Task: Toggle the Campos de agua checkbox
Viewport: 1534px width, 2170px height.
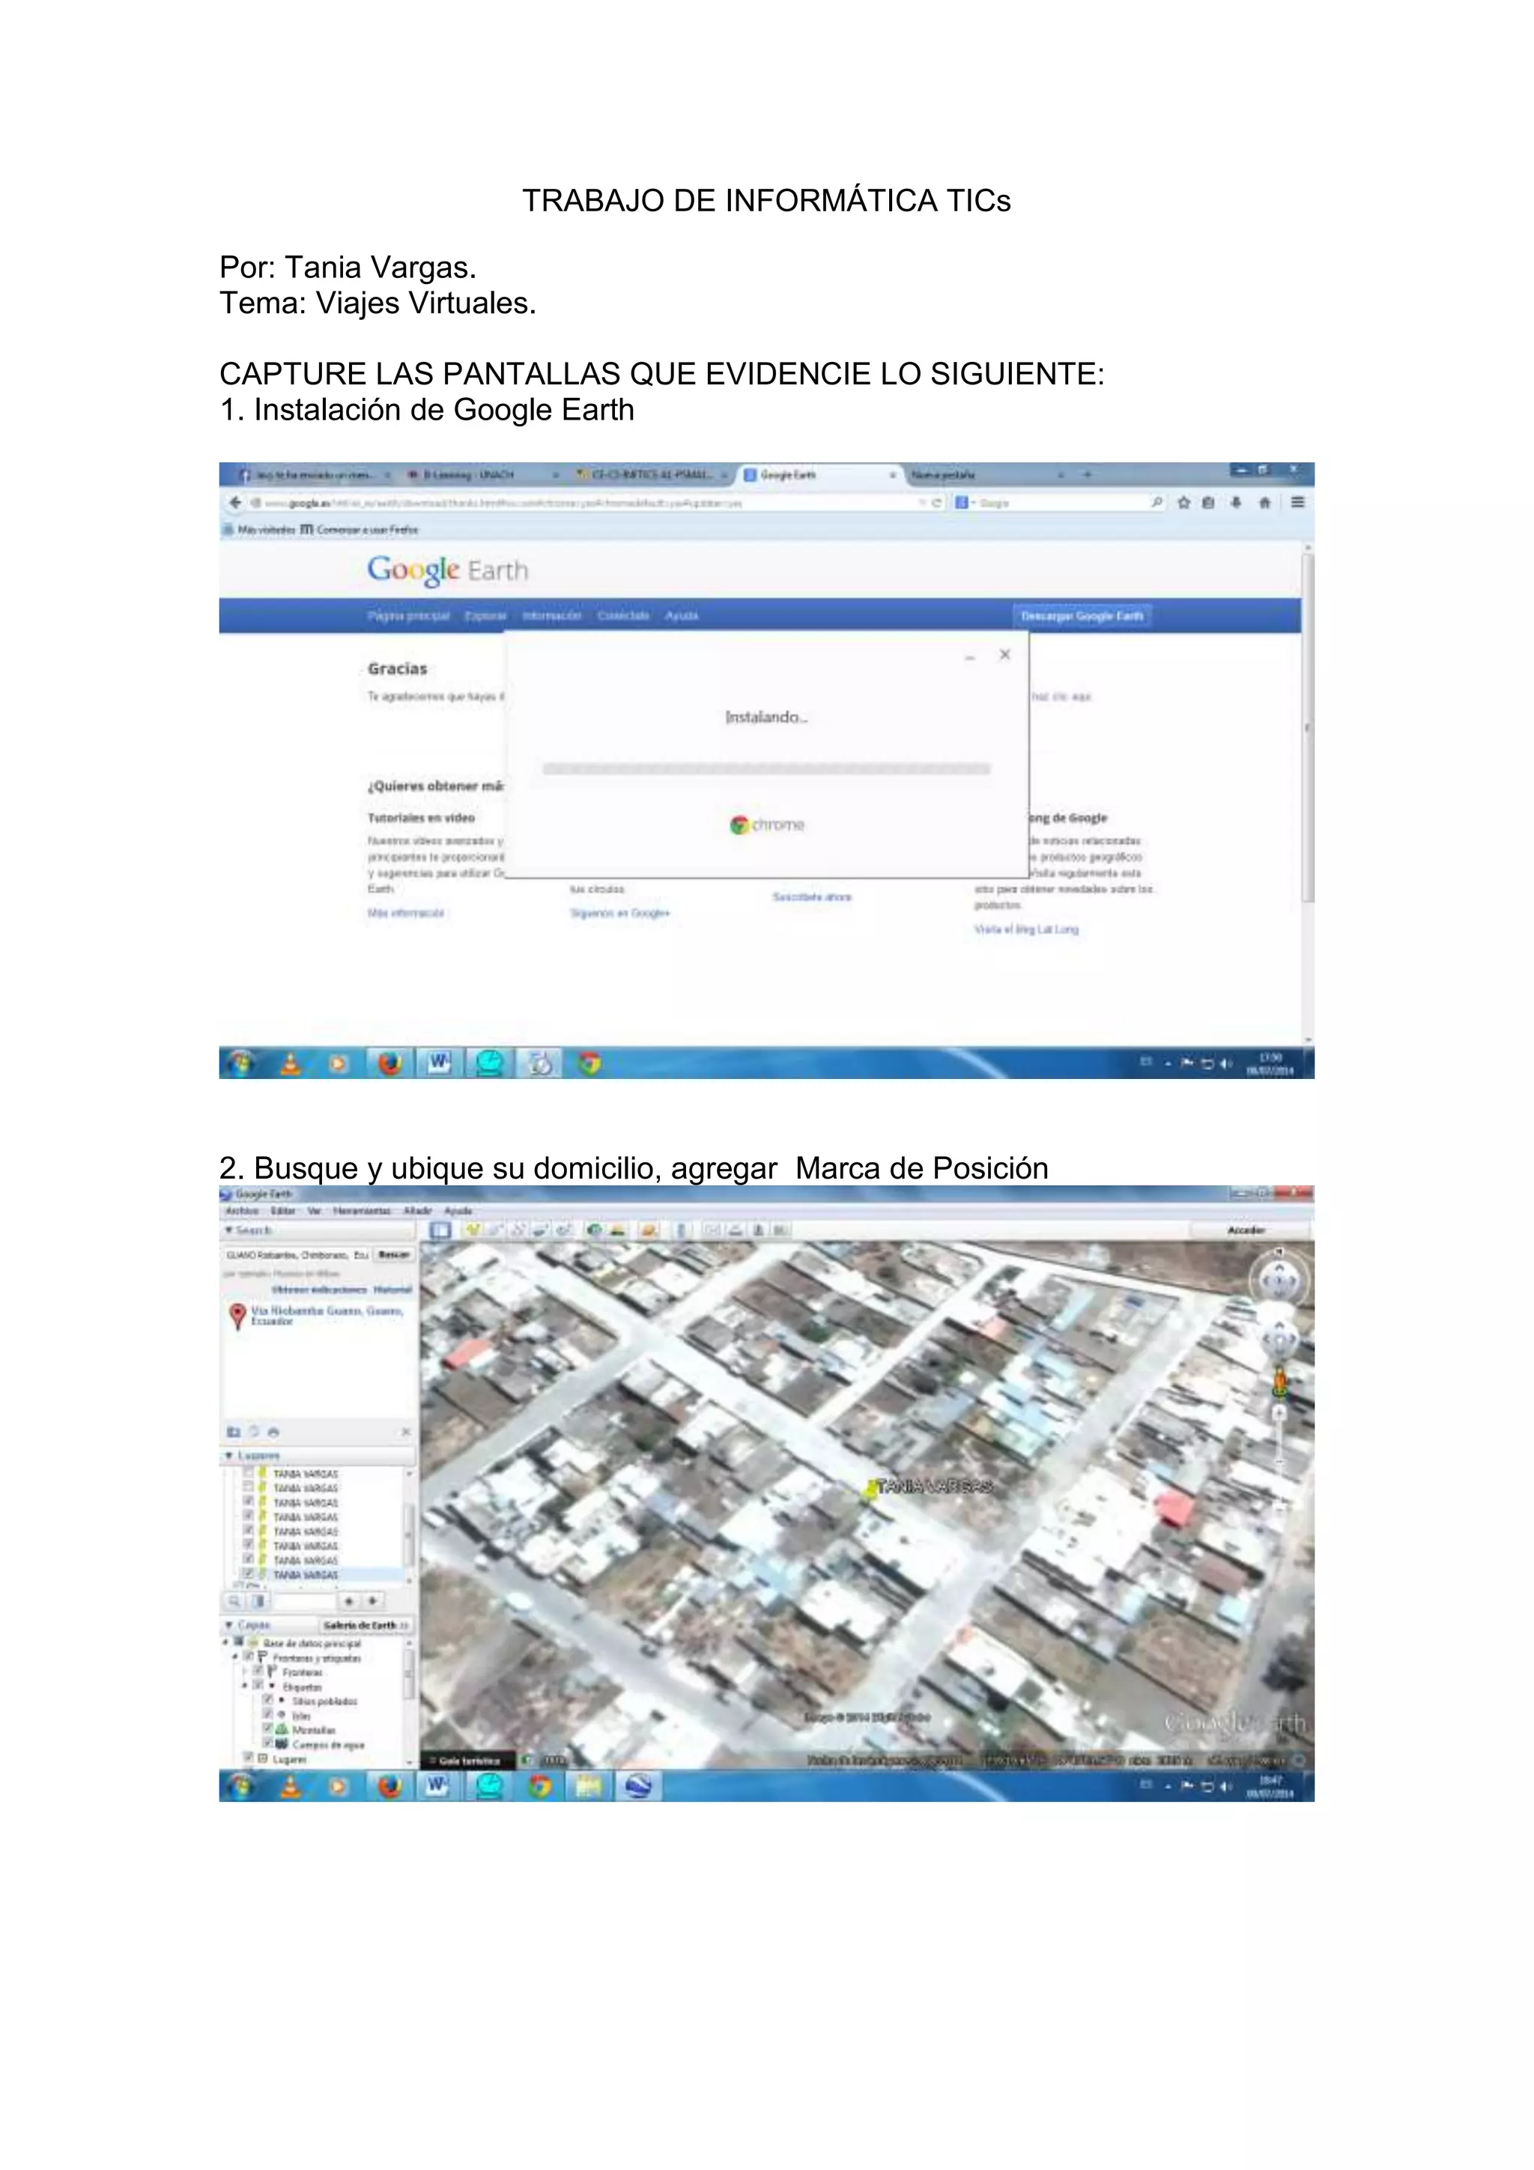Action: [x=267, y=1743]
